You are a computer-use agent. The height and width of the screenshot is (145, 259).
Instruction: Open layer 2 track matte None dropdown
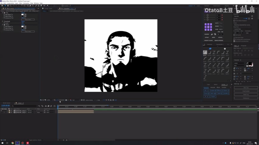coord(40,112)
